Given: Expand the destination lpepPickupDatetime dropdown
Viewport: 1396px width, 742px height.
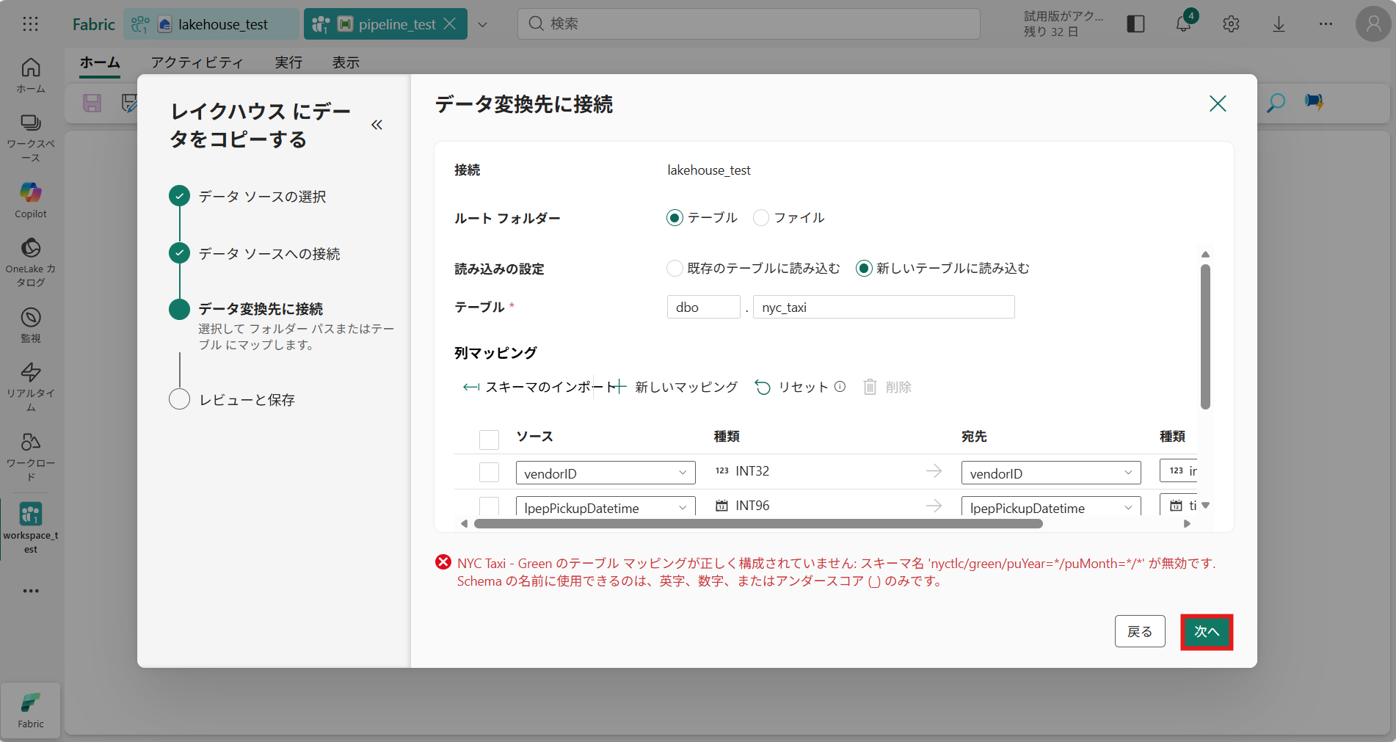Looking at the screenshot, I should 1050,508.
